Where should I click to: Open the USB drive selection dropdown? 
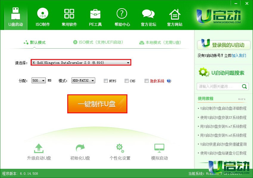point(81,62)
